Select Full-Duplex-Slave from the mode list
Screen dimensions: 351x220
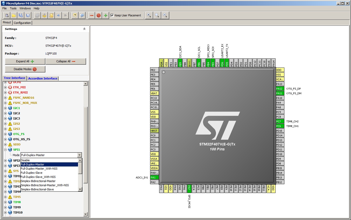click(32, 173)
